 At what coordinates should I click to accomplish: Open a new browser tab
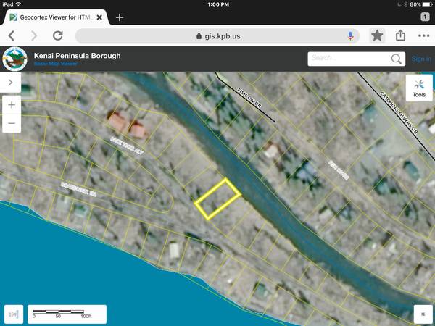click(x=120, y=17)
